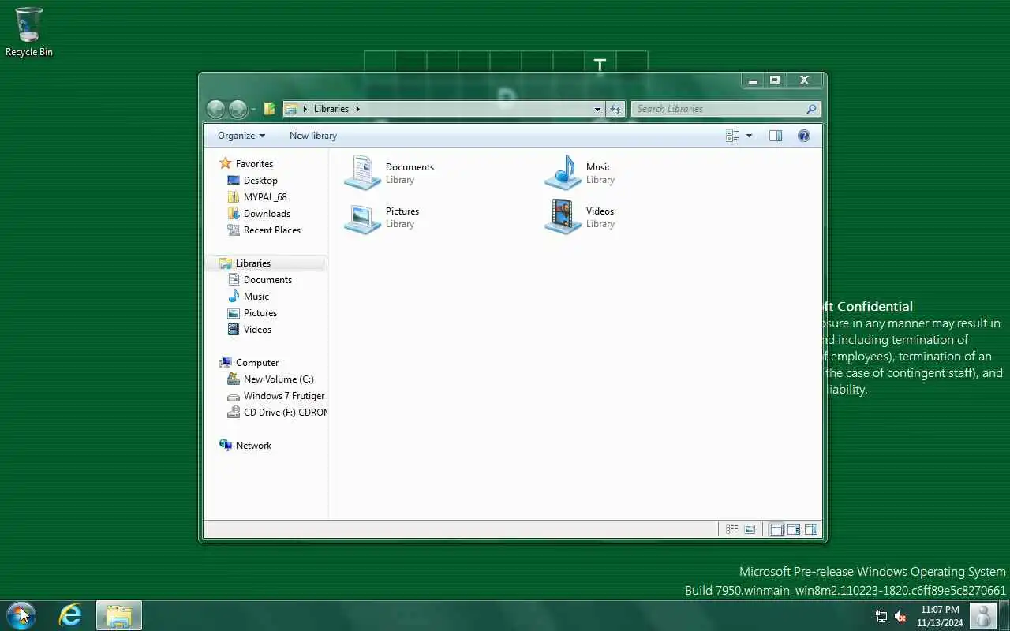The width and height of the screenshot is (1010, 631).
Task: Click the Back navigation arrow button
Action: (x=215, y=109)
